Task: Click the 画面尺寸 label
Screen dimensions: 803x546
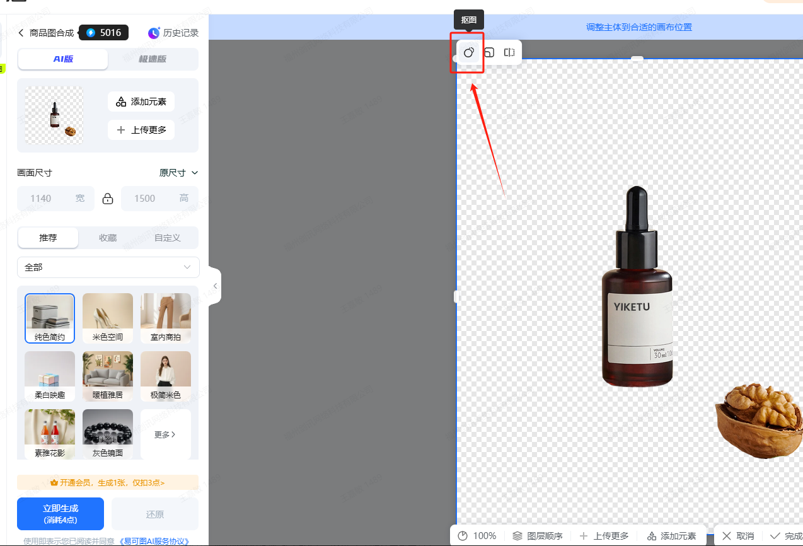Action: 35,173
